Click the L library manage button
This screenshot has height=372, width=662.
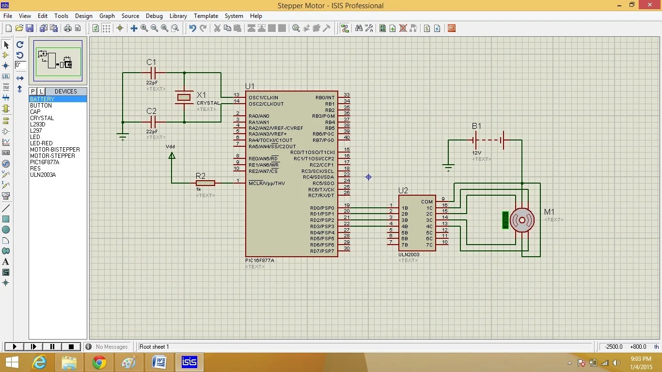point(41,92)
